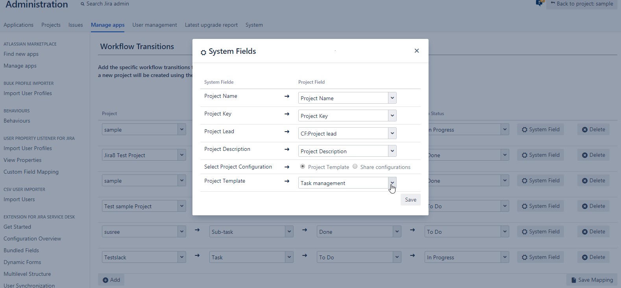Open the Get Started link
The height and width of the screenshot is (288, 621).
click(17, 227)
